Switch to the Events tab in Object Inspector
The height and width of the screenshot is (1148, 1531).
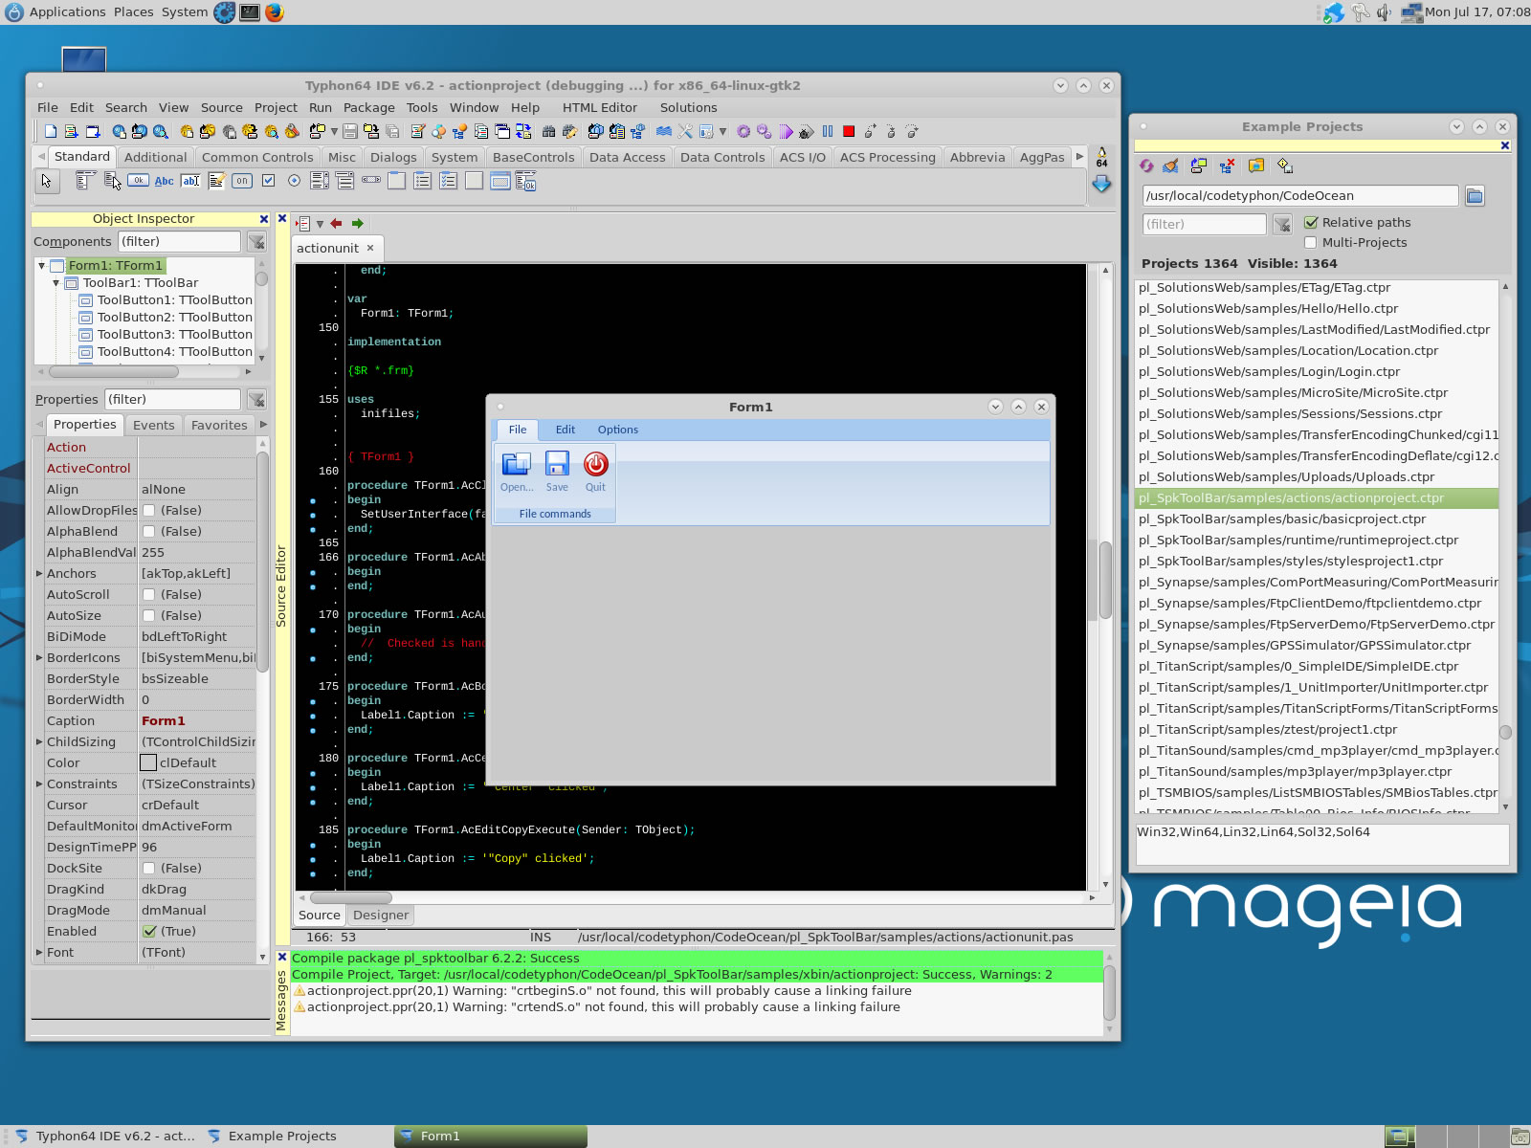coord(154,426)
